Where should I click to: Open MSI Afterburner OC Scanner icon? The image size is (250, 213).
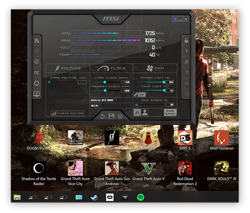tap(37, 72)
